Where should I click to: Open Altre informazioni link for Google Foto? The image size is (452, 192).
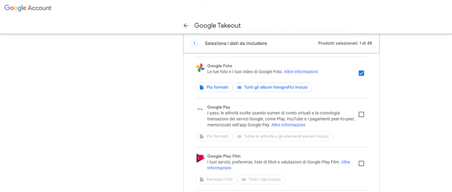301,72
